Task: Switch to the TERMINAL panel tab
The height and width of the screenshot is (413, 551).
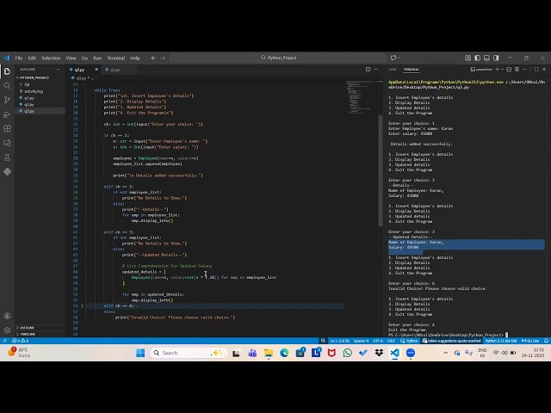Action: click(412, 70)
